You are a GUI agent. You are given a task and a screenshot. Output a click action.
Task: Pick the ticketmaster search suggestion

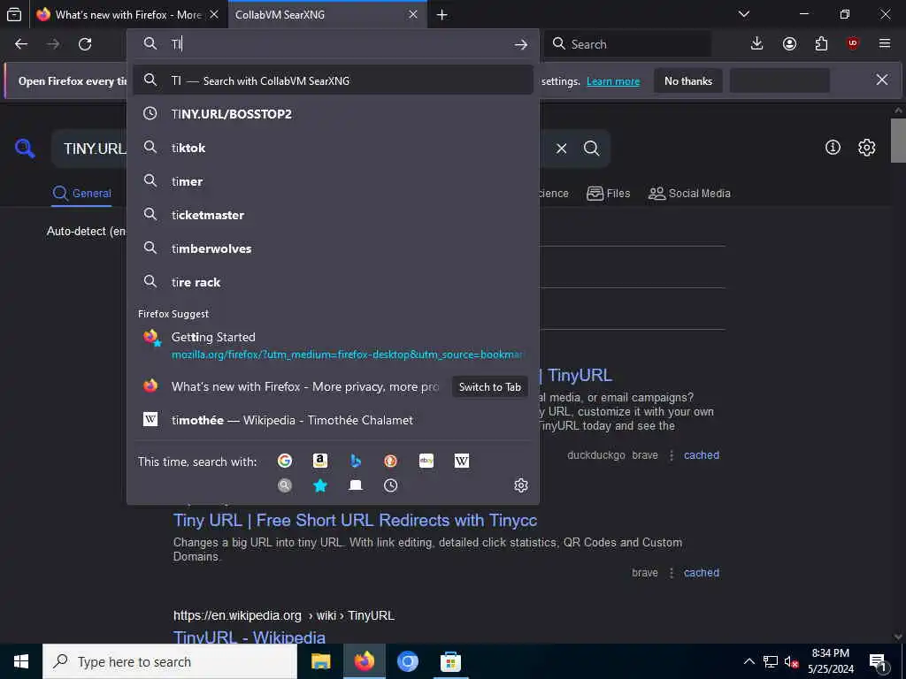pos(333,215)
